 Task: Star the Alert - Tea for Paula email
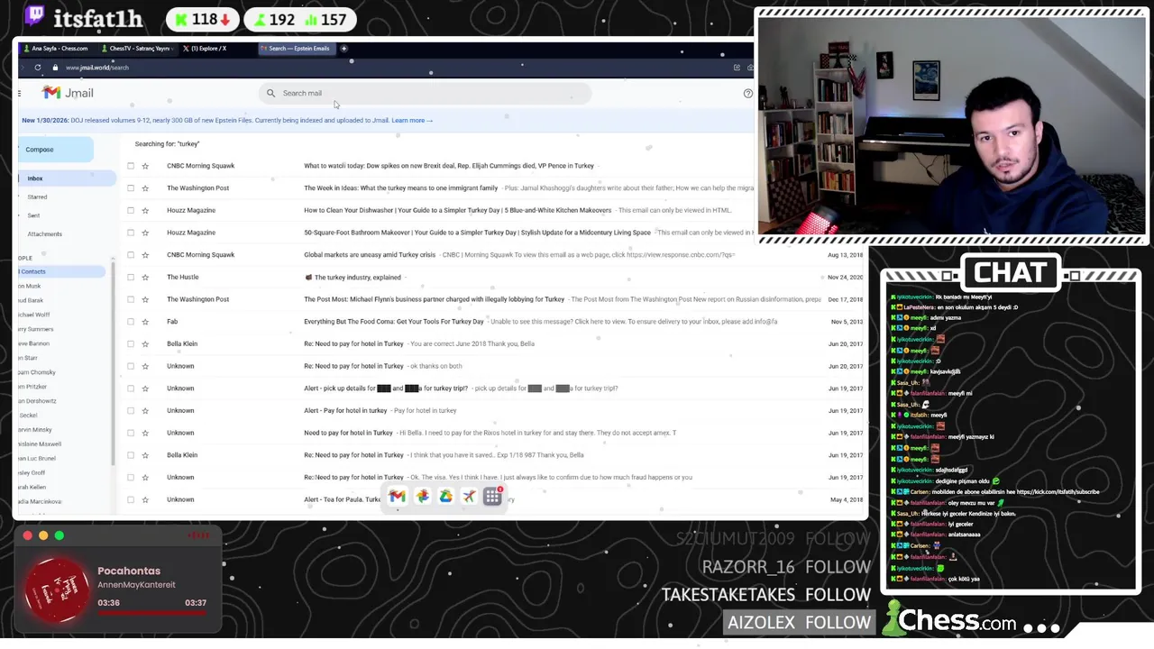pos(145,499)
